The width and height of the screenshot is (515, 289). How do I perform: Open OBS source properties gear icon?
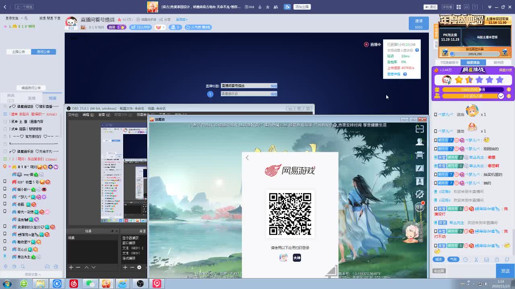139,267
